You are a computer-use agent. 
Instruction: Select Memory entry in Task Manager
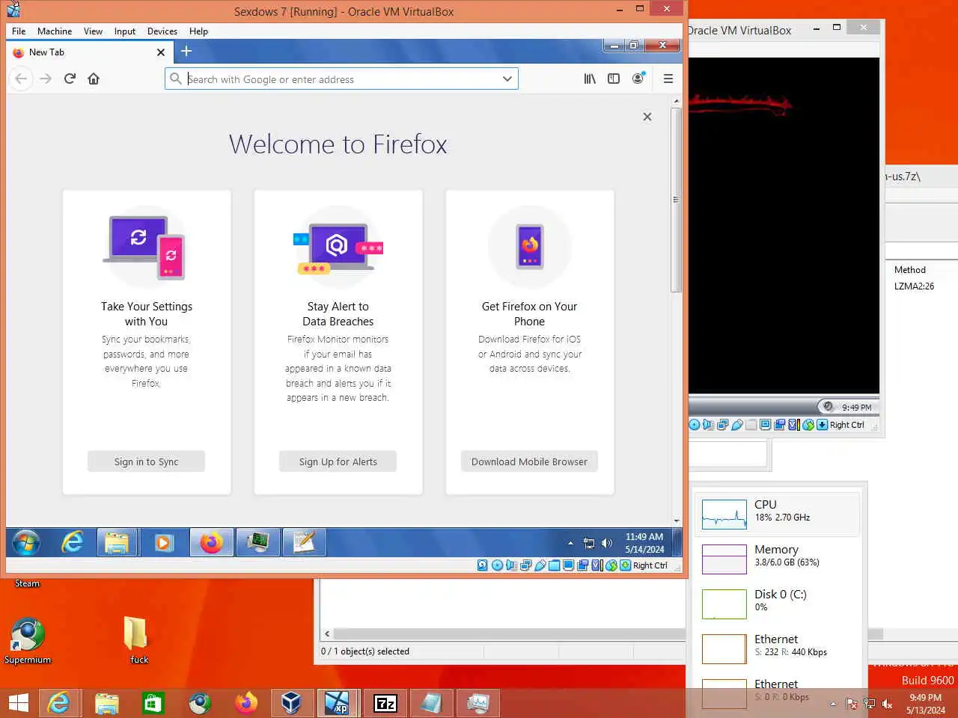pyautogui.click(x=778, y=559)
